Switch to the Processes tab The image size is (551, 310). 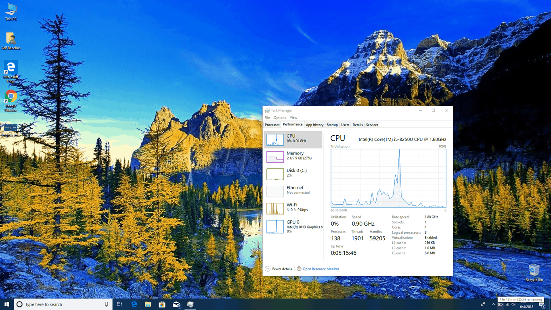click(272, 125)
